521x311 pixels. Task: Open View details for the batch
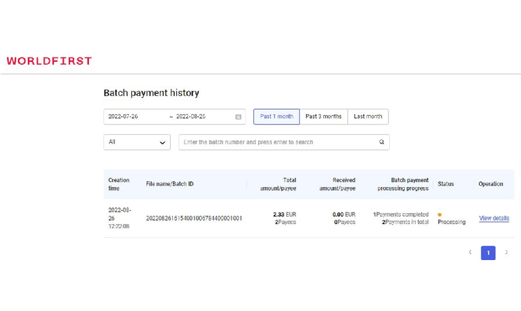point(494,218)
